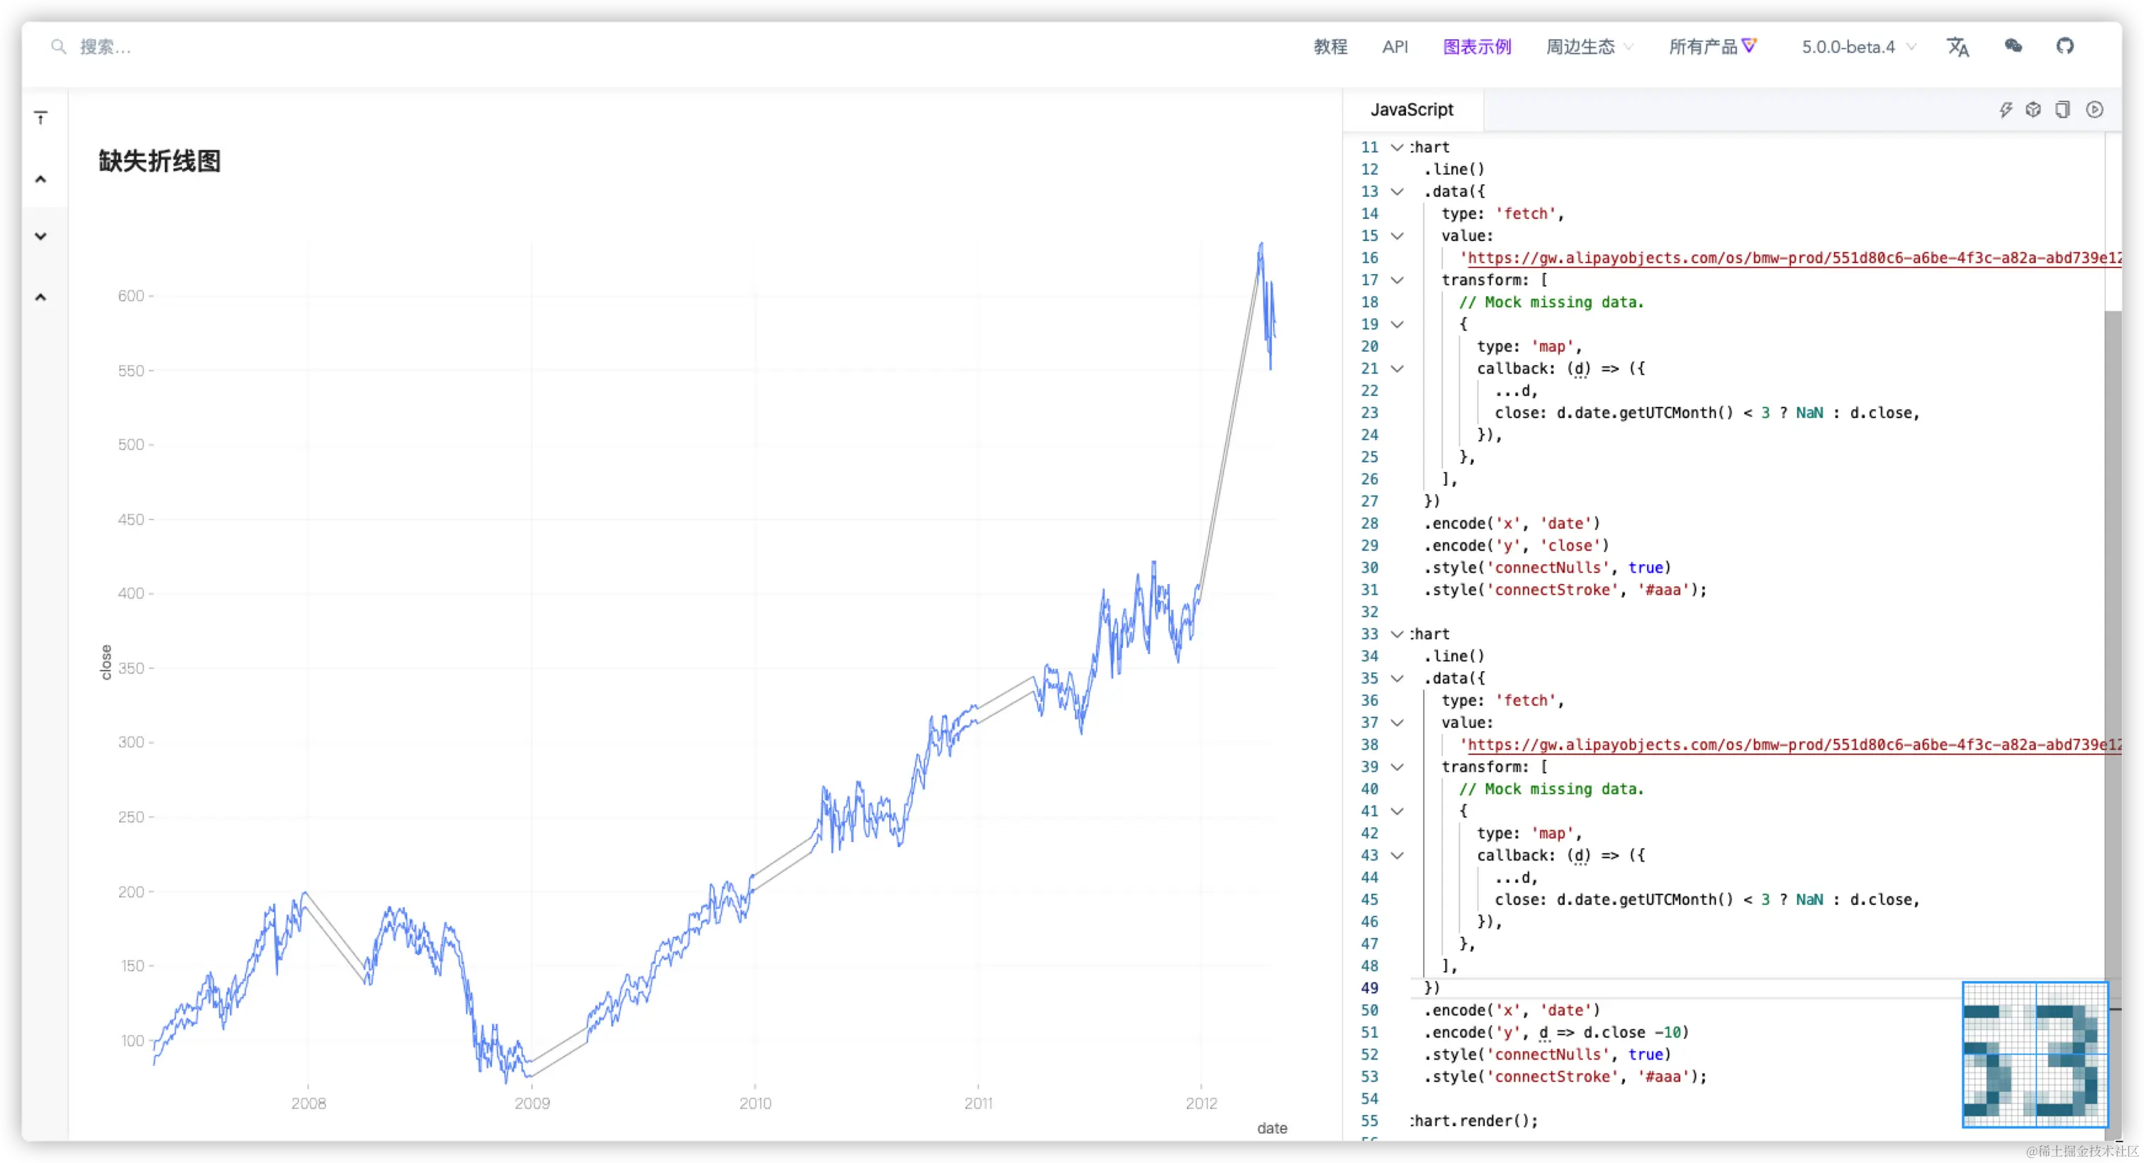Go to the 教程 tutorial menu

pyautogui.click(x=1330, y=47)
